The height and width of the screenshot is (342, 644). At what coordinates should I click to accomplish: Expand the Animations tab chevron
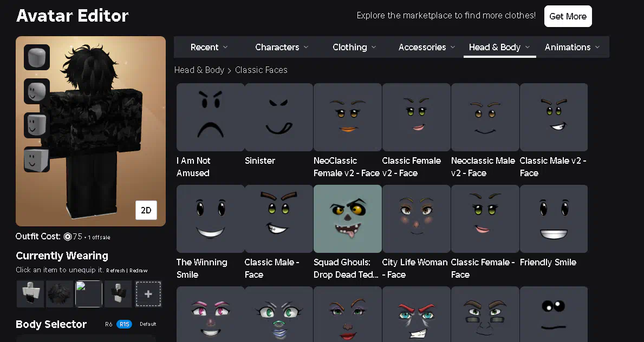tap(597, 47)
